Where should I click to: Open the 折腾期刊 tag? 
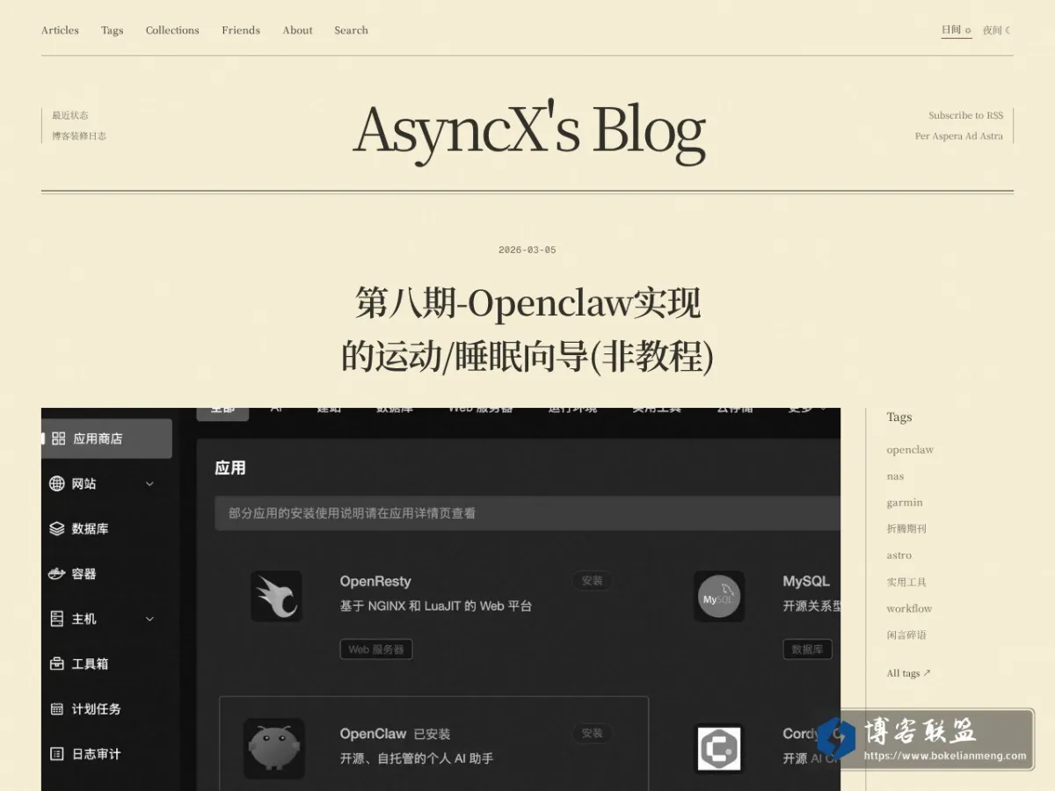[x=906, y=529]
